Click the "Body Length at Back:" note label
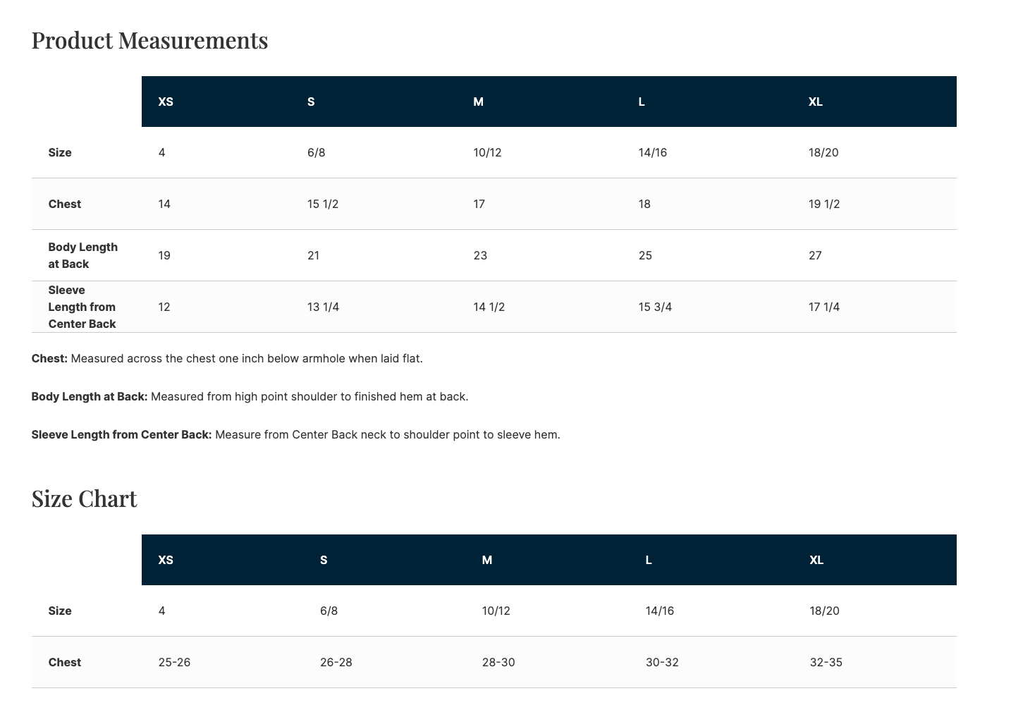 pos(90,396)
